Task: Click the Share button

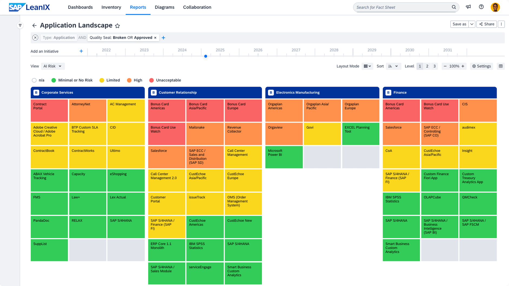Action: point(486,24)
